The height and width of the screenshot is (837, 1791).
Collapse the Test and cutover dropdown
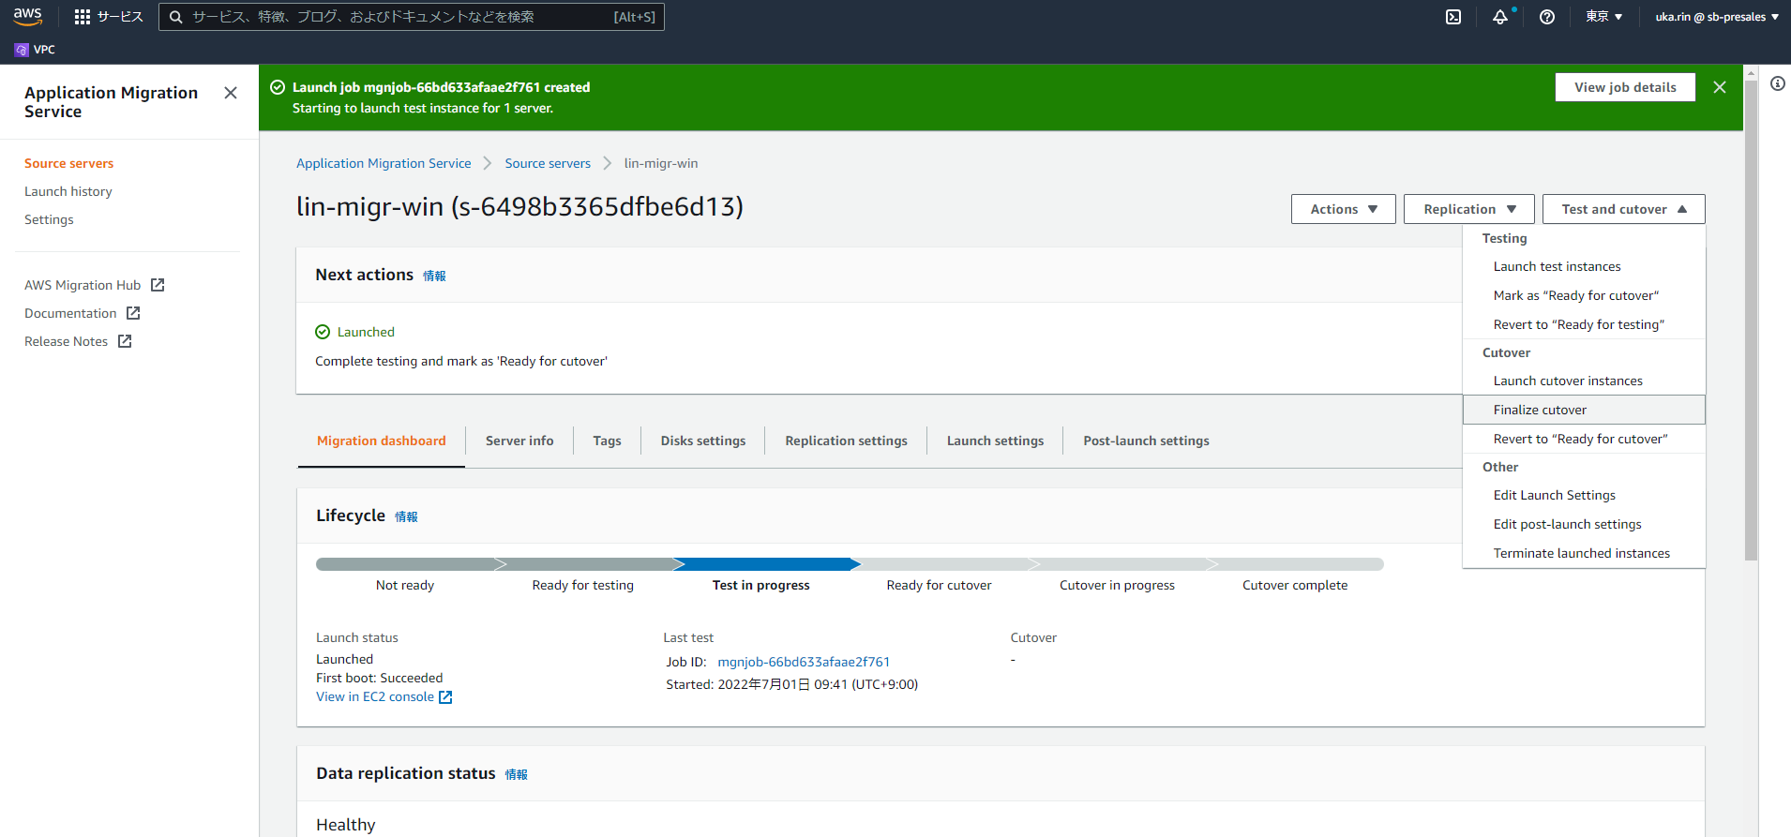coord(1623,209)
